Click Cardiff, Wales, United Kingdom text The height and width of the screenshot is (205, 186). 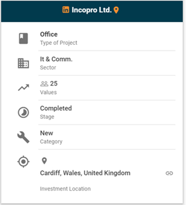(85, 173)
